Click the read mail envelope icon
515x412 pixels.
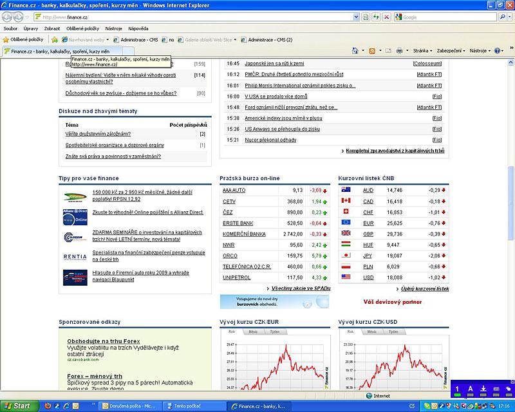[x=388, y=51]
